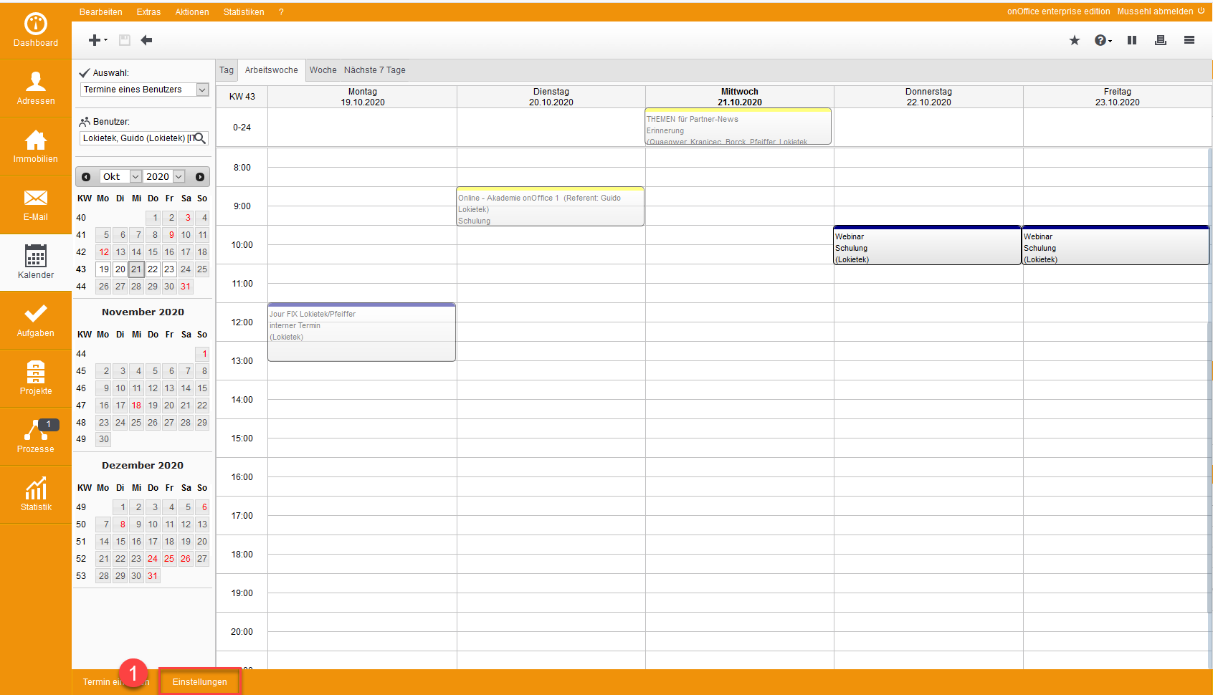Switch to the Tag view tab
The image size is (1213, 695).
(x=227, y=70)
